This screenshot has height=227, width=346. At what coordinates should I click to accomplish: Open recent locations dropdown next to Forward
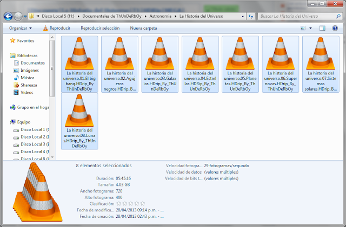tap(25, 17)
